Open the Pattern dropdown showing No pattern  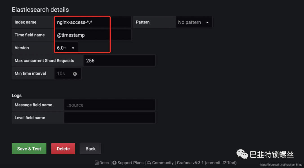(x=194, y=22)
